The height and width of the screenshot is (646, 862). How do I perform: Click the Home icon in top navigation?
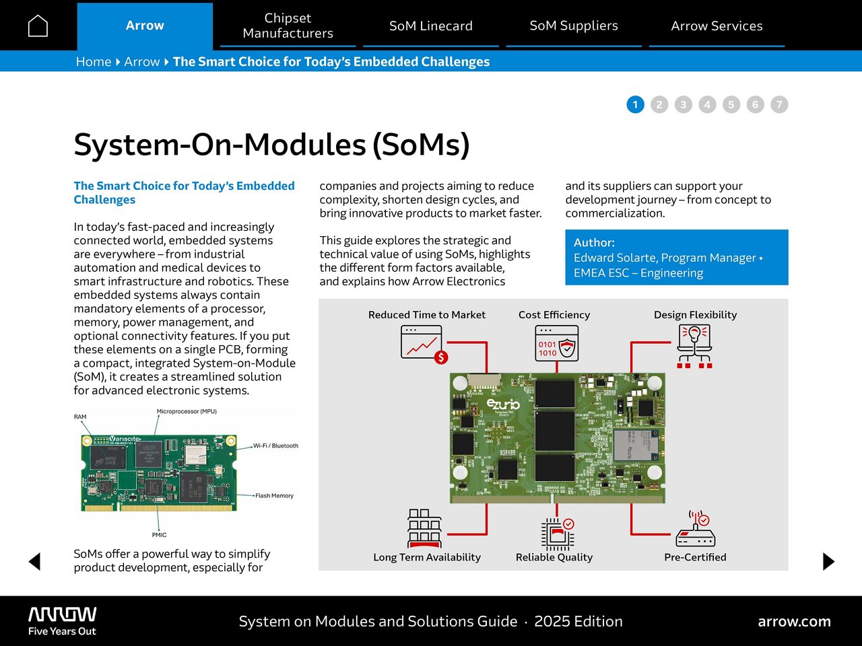coord(38,25)
